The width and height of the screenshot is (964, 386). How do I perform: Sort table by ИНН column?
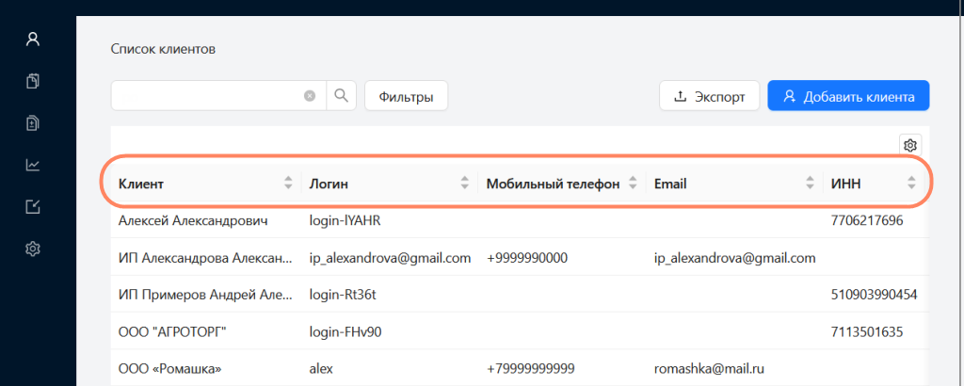[x=910, y=184]
